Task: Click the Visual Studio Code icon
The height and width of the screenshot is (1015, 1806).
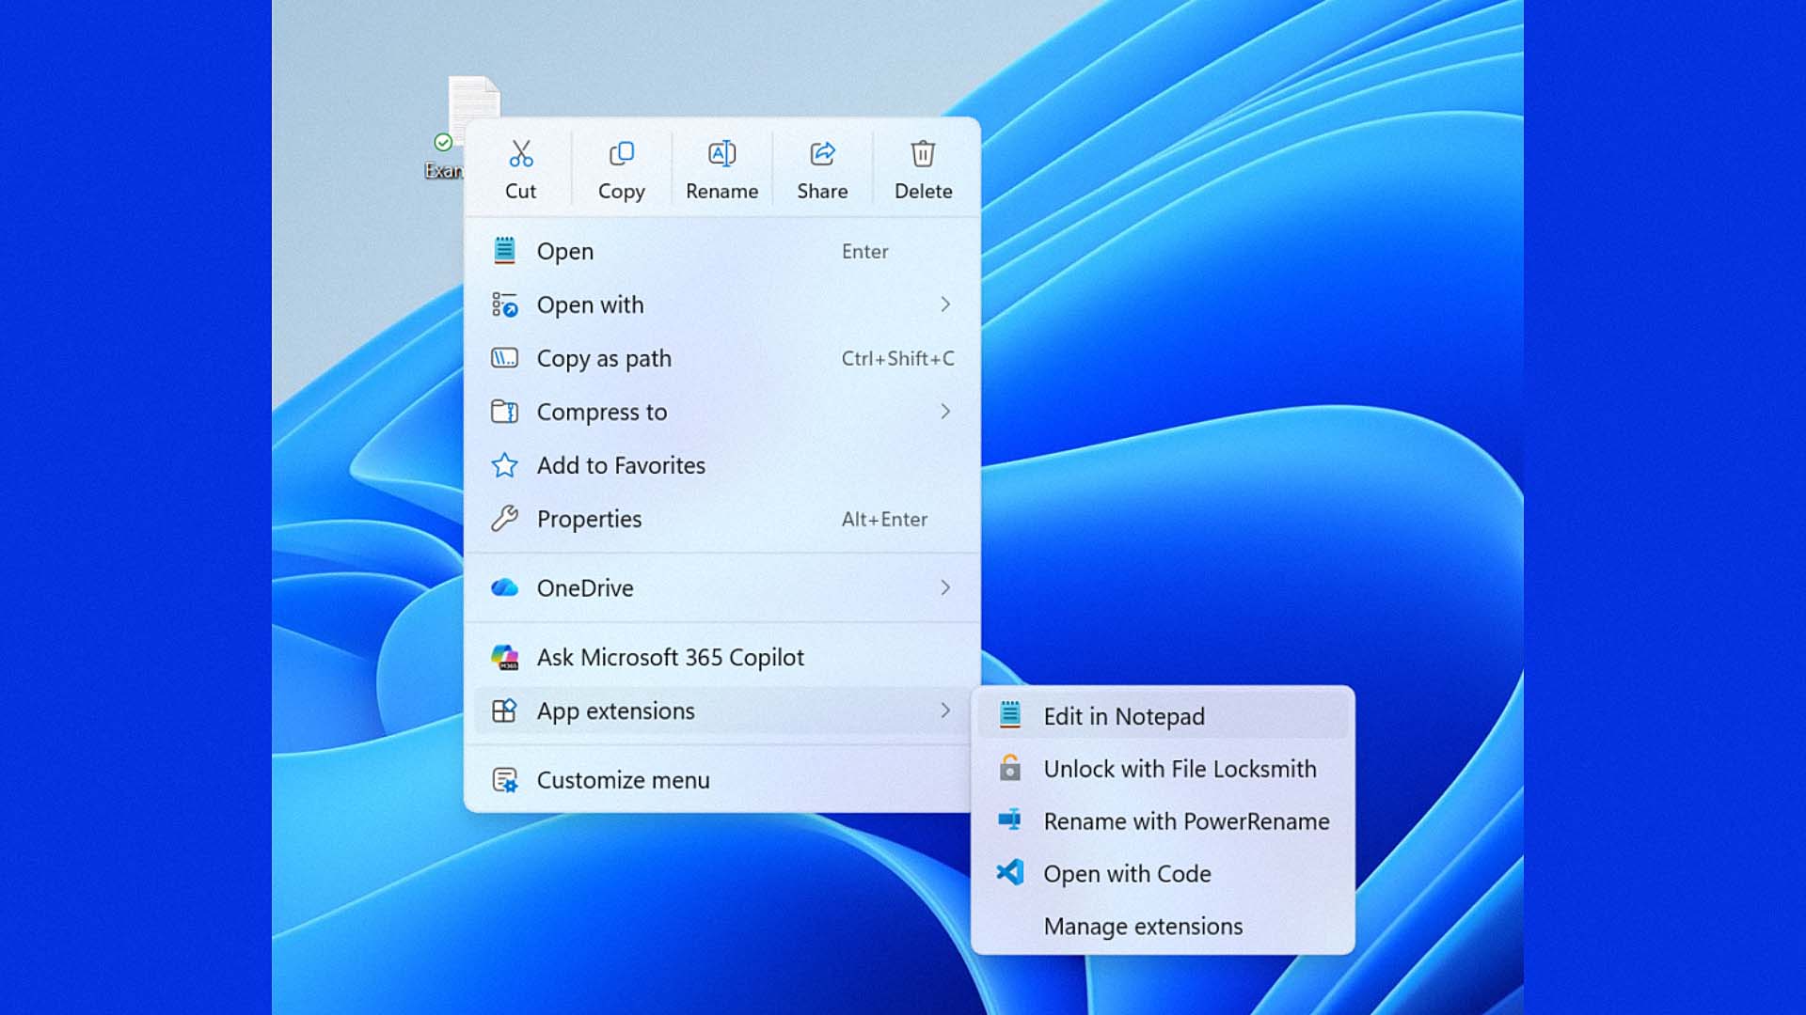Action: tap(1010, 873)
